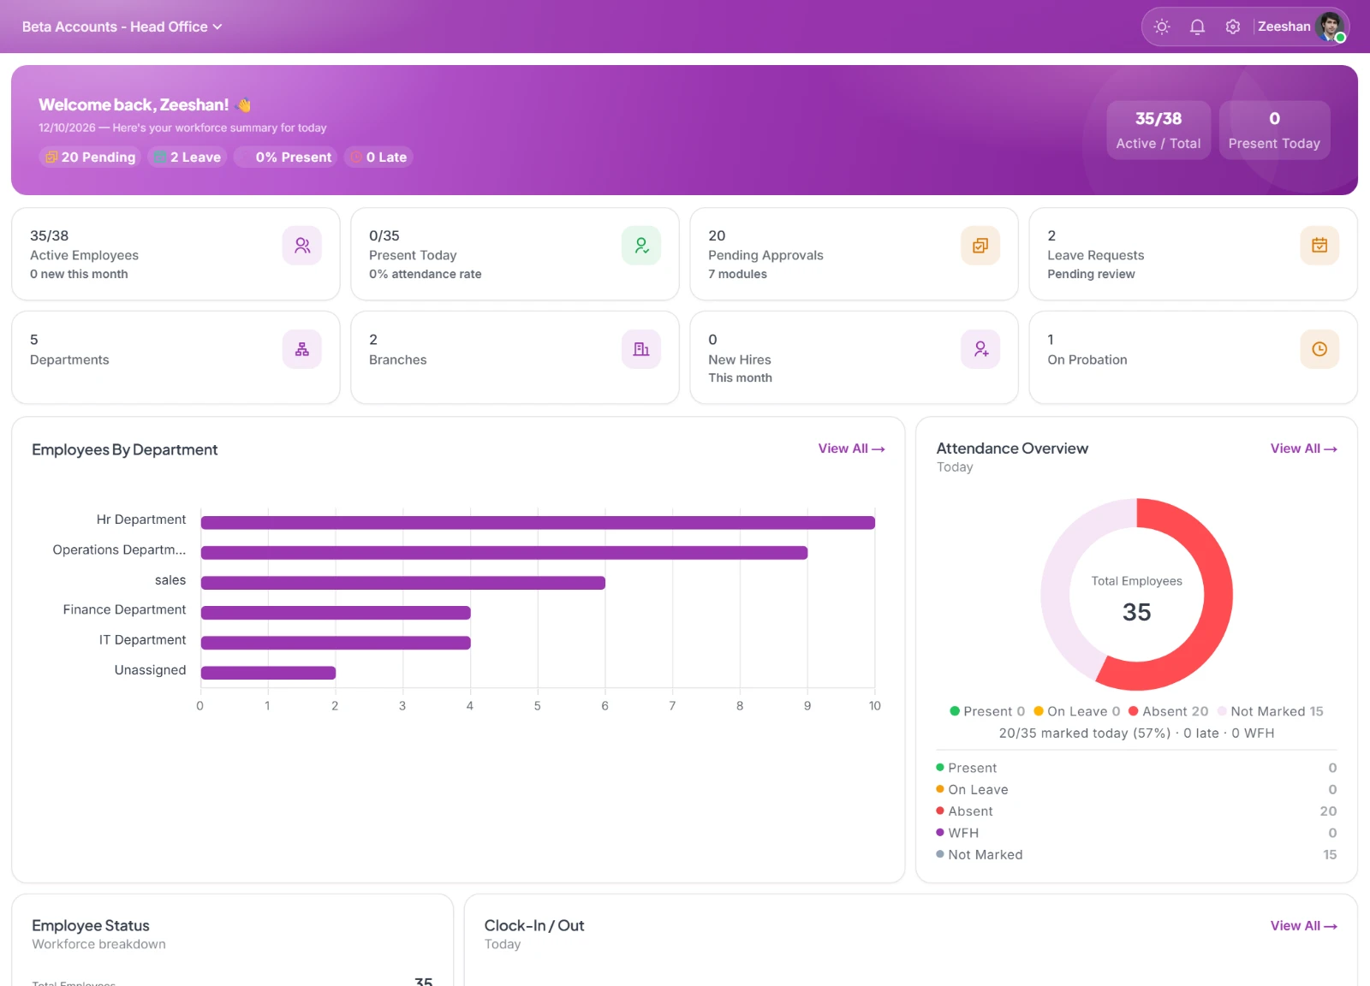Click the On Probation clock icon
The height and width of the screenshot is (986, 1370).
(x=1319, y=349)
